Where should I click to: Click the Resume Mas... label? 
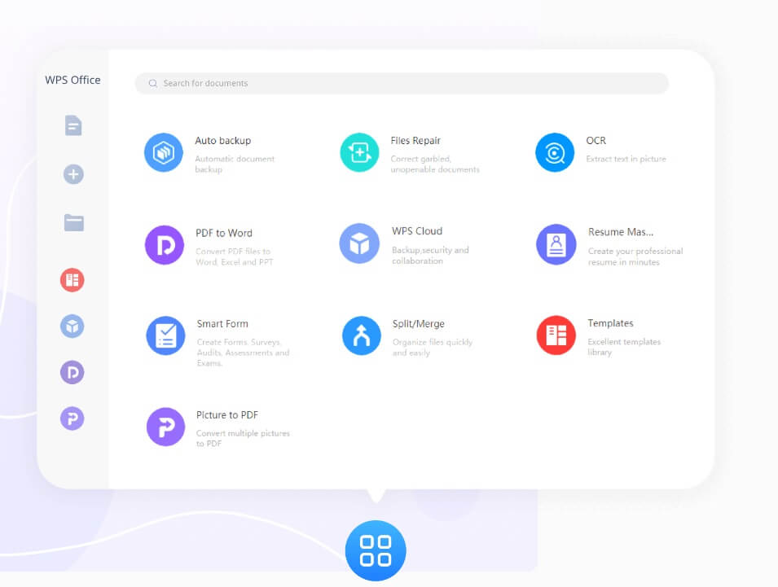tap(621, 232)
